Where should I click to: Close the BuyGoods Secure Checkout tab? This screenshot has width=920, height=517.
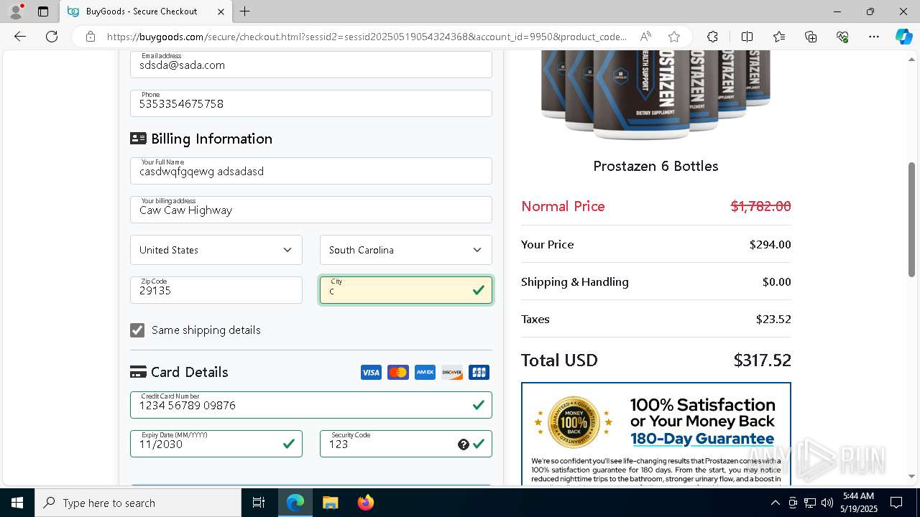tap(221, 11)
